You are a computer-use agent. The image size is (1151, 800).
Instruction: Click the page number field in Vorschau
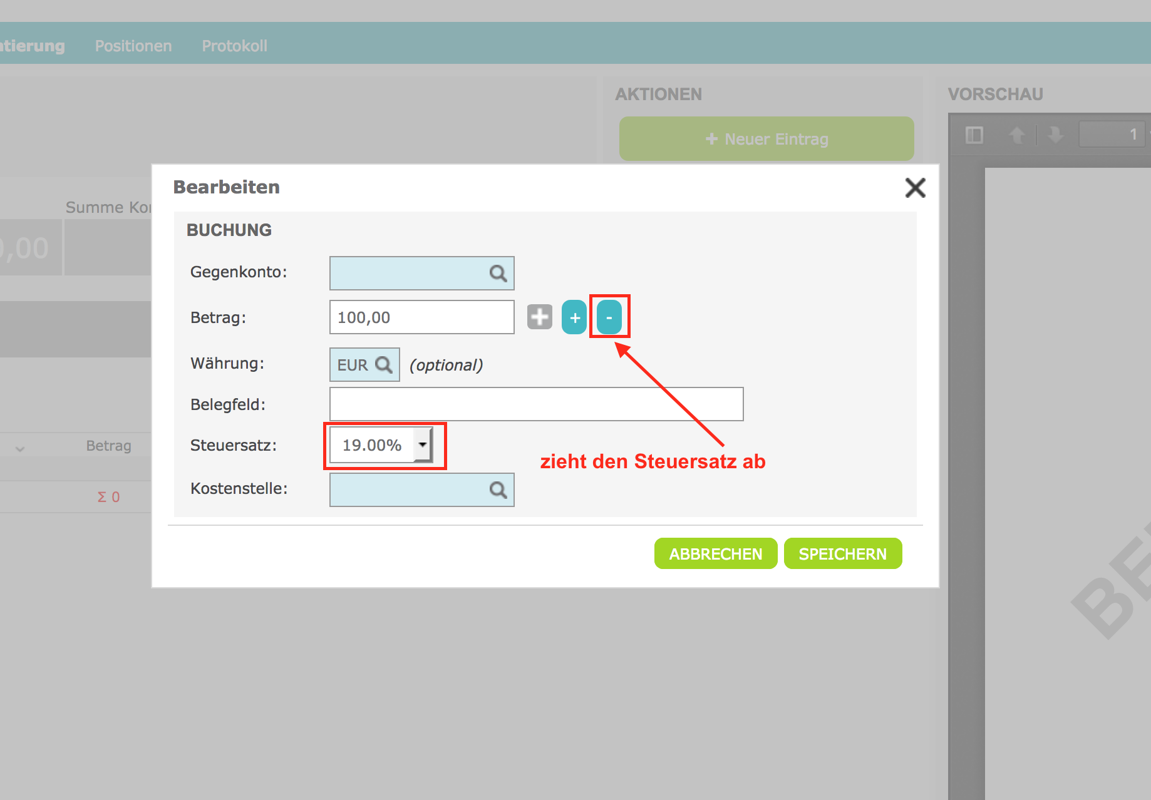coord(1112,135)
